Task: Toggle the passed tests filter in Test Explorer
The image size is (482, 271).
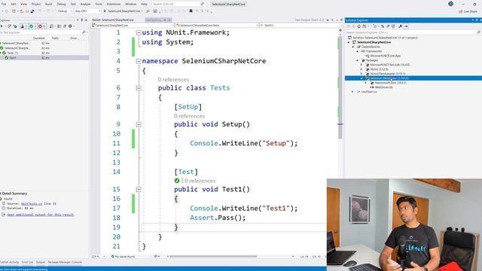Action: 32,26
